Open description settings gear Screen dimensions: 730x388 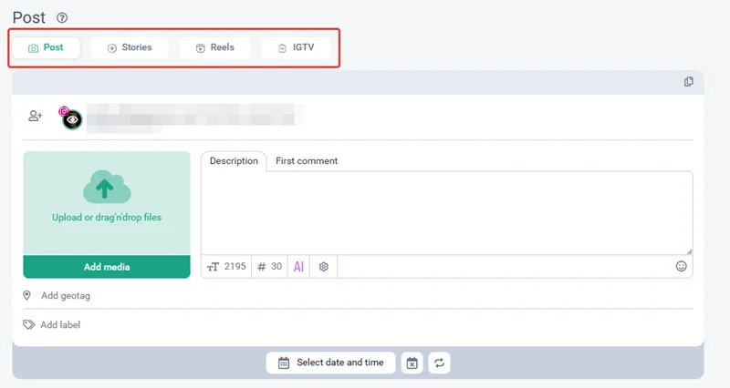(323, 267)
